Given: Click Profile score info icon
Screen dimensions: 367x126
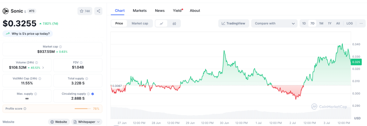Looking at the screenshot, I should pos(25,109).
